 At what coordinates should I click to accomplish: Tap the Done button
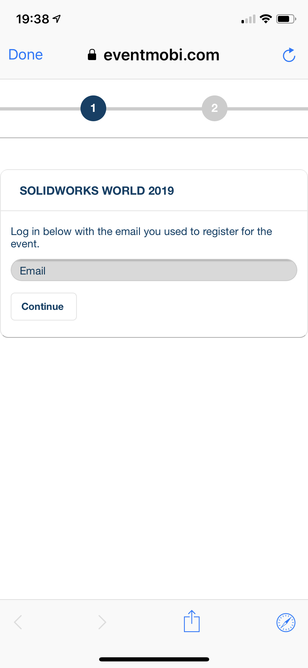(x=25, y=55)
